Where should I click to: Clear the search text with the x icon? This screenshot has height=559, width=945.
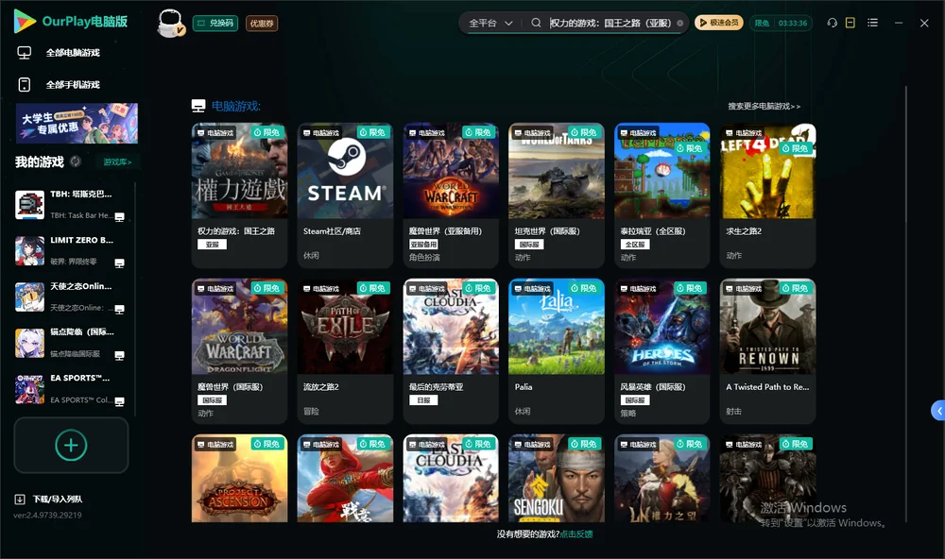679,23
